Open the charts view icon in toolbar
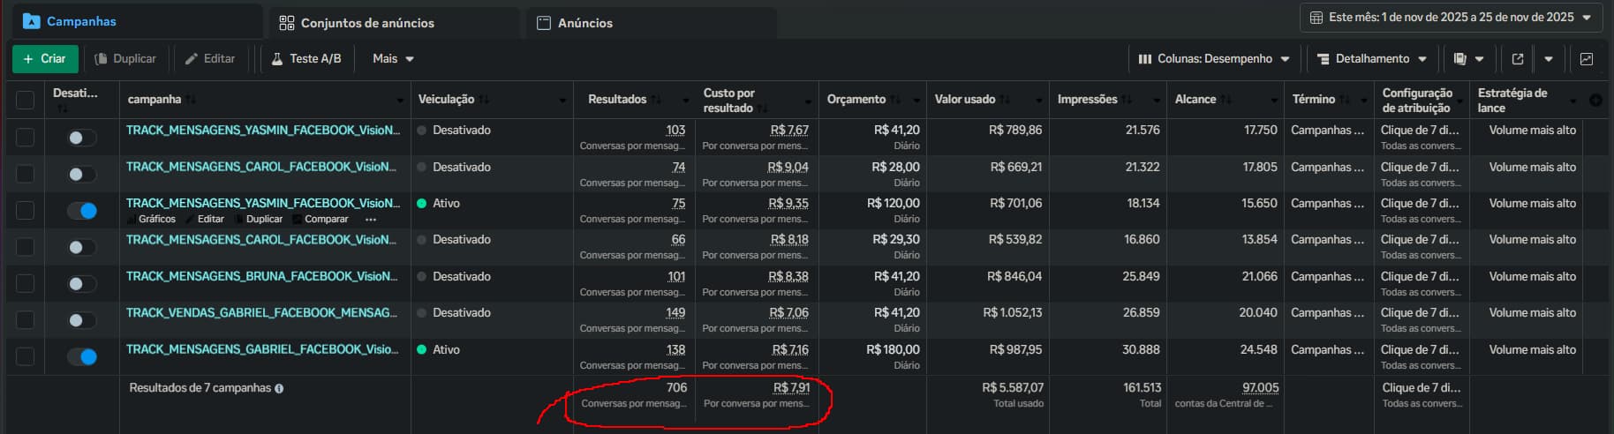 1587,59
